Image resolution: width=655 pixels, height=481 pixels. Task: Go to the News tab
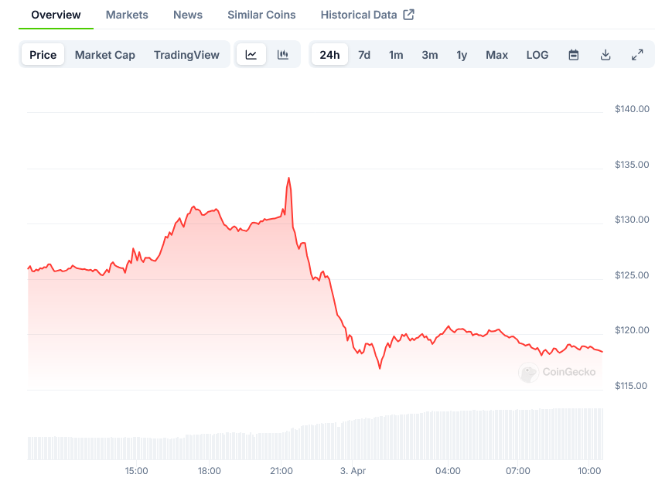[188, 15]
